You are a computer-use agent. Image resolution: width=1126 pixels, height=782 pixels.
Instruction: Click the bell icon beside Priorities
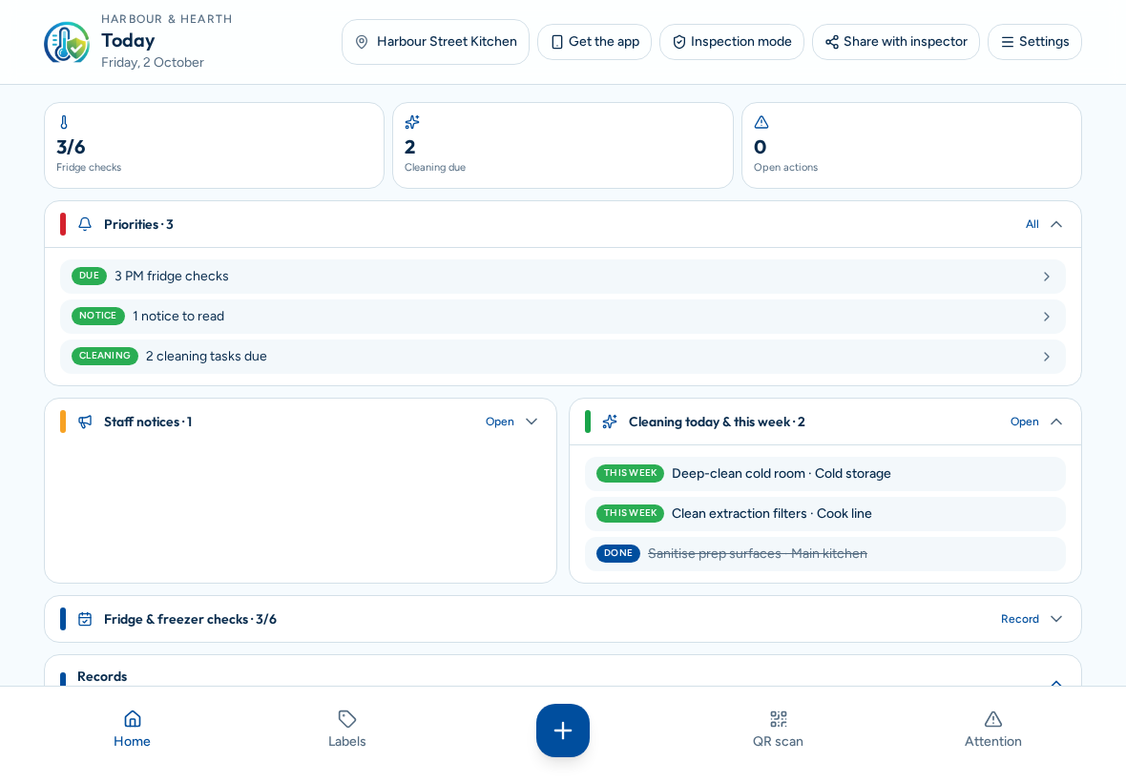(x=85, y=224)
